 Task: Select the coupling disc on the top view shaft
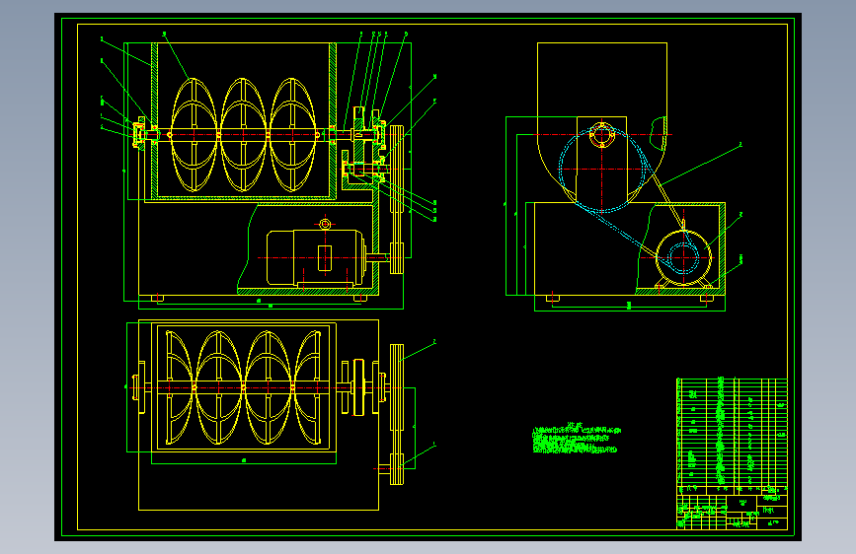coord(358,387)
